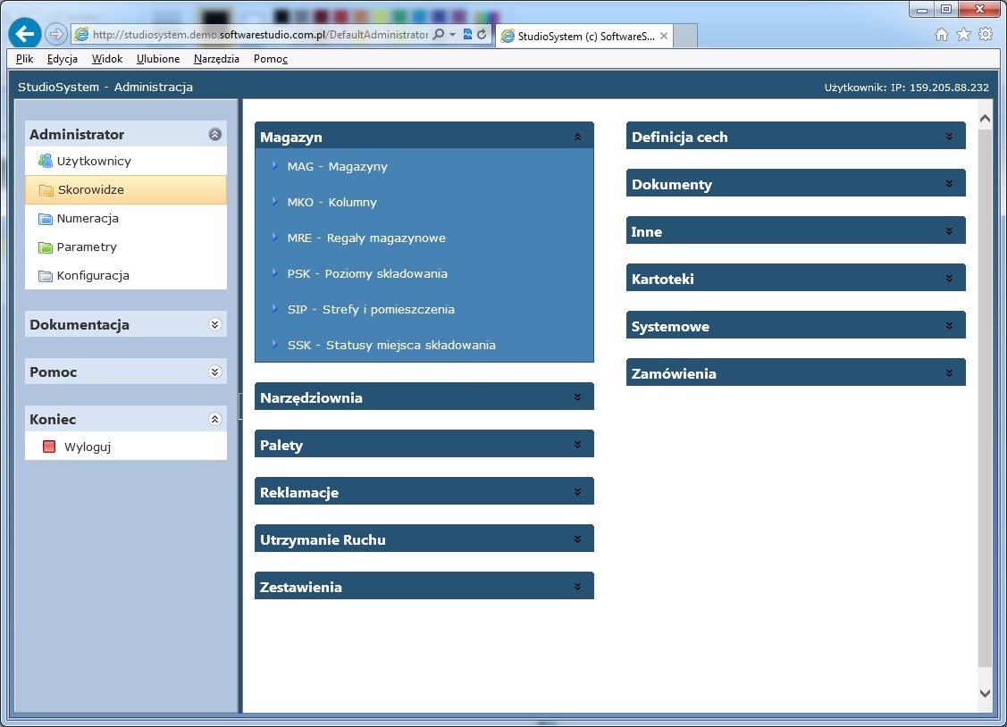Click the Użytkownicy users icon in sidebar
This screenshot has width=1007, height=727.
[46, 161]
